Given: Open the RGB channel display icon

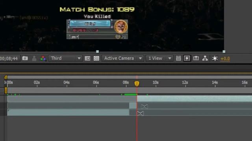Looking at the screenshot, I should [x=43, y=58].
